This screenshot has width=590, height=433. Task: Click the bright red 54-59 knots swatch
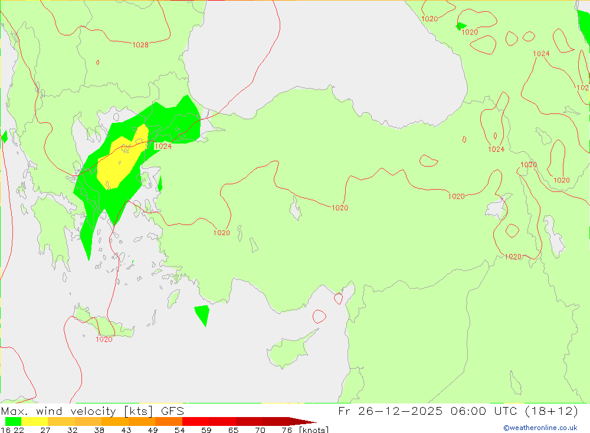pos(196,421)
